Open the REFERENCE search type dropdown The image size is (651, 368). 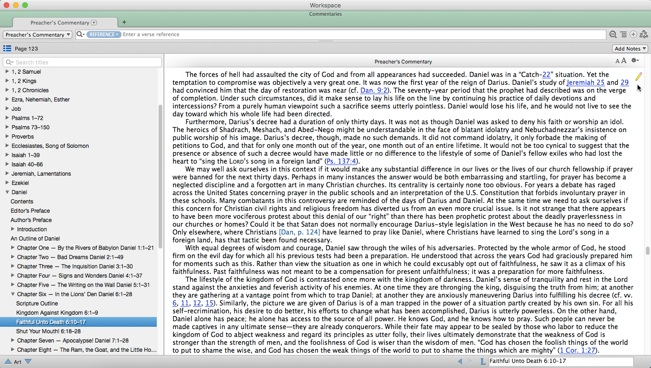click(x=104, y=34)
